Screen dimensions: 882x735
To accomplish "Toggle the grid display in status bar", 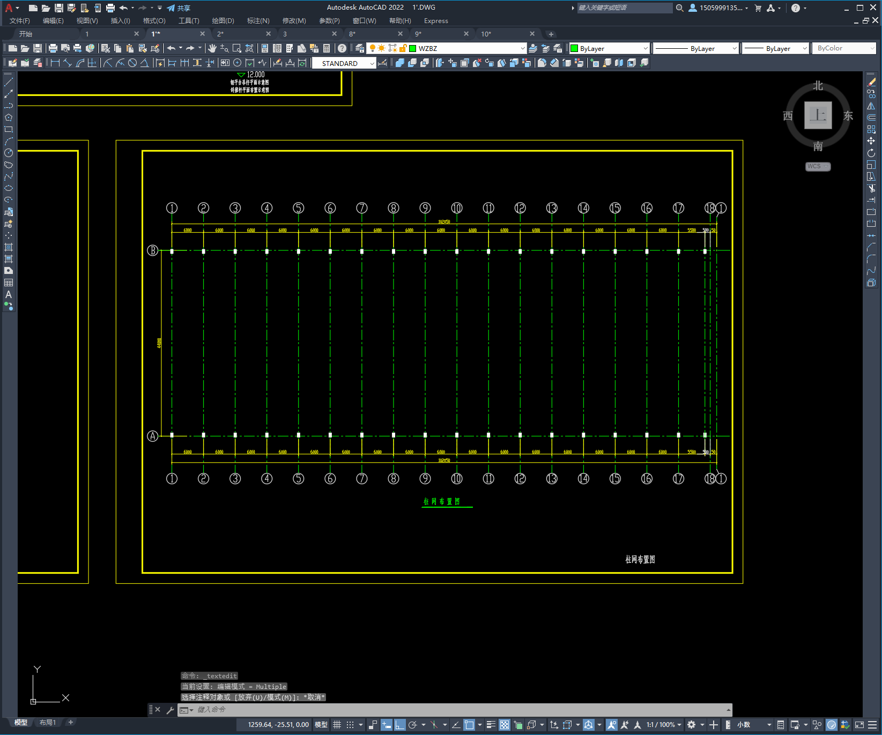I will [x=337, y=725].
